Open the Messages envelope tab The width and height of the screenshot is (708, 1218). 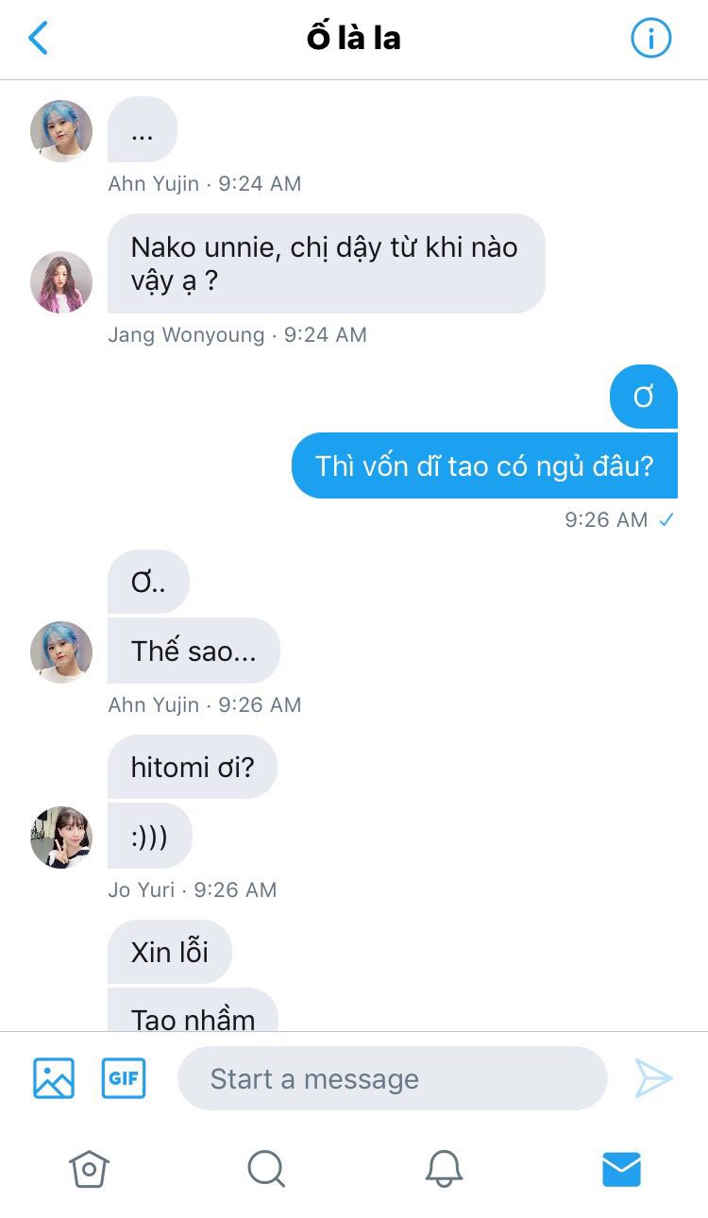[x=621, y=1170]
